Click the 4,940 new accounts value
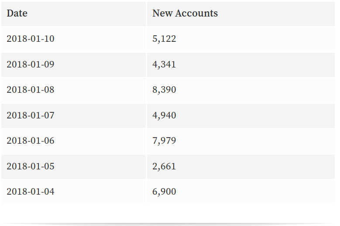340x226 pixels. (x=164, y=115)
